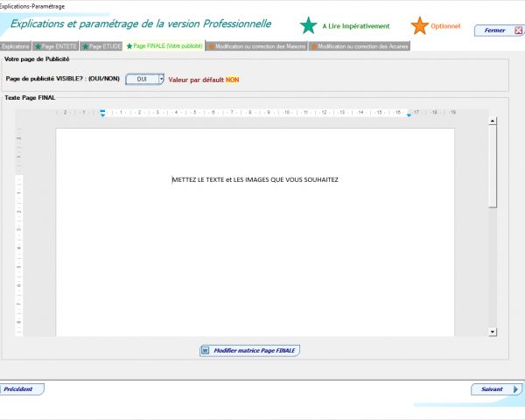Viewport: 525px width, 420px height.
Task: Expand the OUI/NON visibility dropdown arrow
Action: [x=161, y=79]
